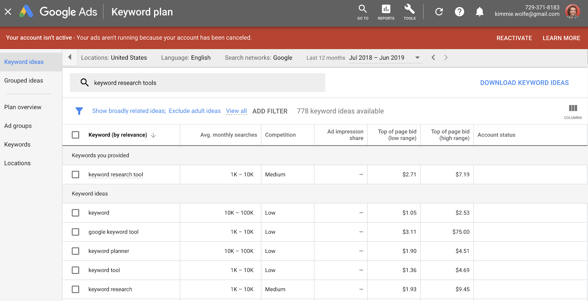The image size is (588, 301).
Task: Check the 'google keyword tool' row checkbox
Action: click(x=75, y=232)
